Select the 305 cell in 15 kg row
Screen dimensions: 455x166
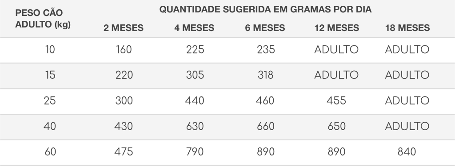tap(195, 75)
